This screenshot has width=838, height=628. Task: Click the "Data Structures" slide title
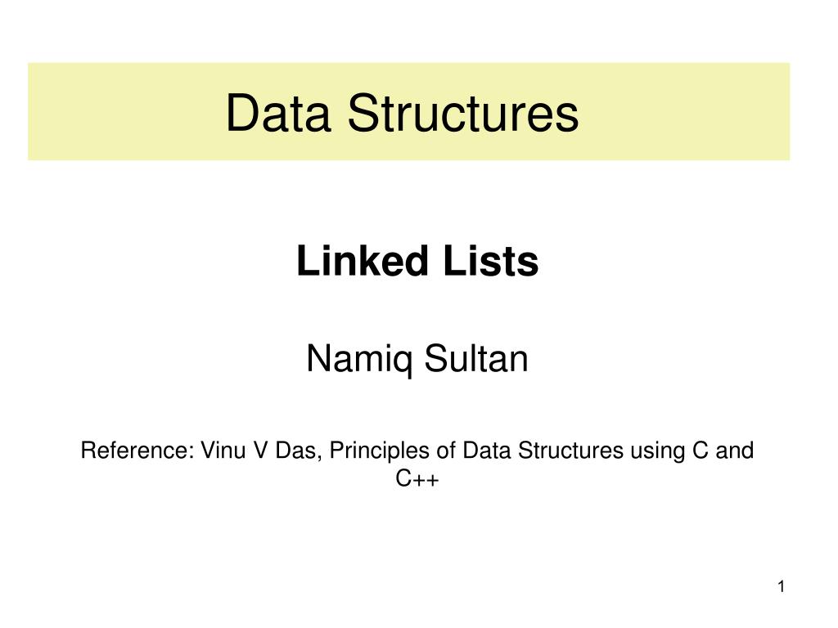pyautogui.click(x=402, y=113)
